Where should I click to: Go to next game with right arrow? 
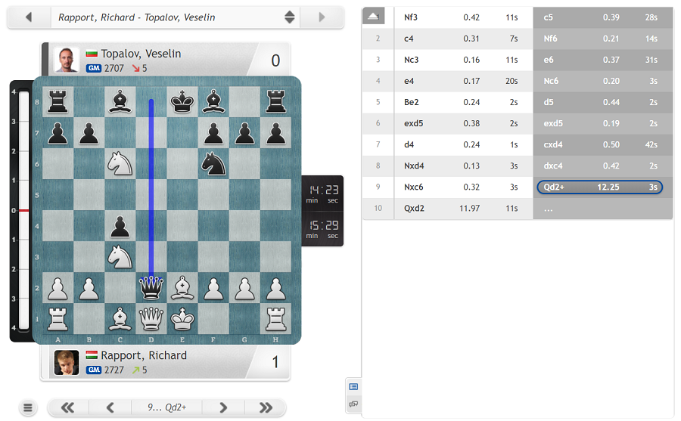pos(322,17)
